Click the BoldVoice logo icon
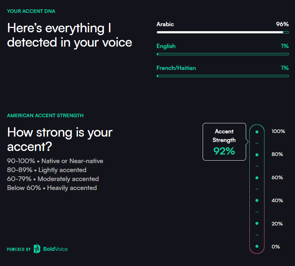The height and width of the screenshot is (266, 295). pyautogui.click(x=37, y=249)
